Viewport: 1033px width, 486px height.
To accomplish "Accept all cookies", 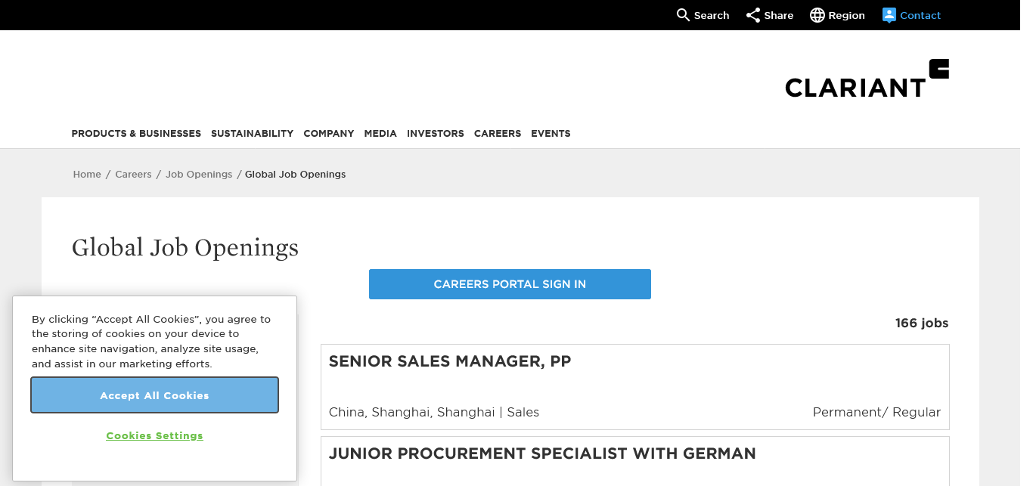I will coord(154,395).
